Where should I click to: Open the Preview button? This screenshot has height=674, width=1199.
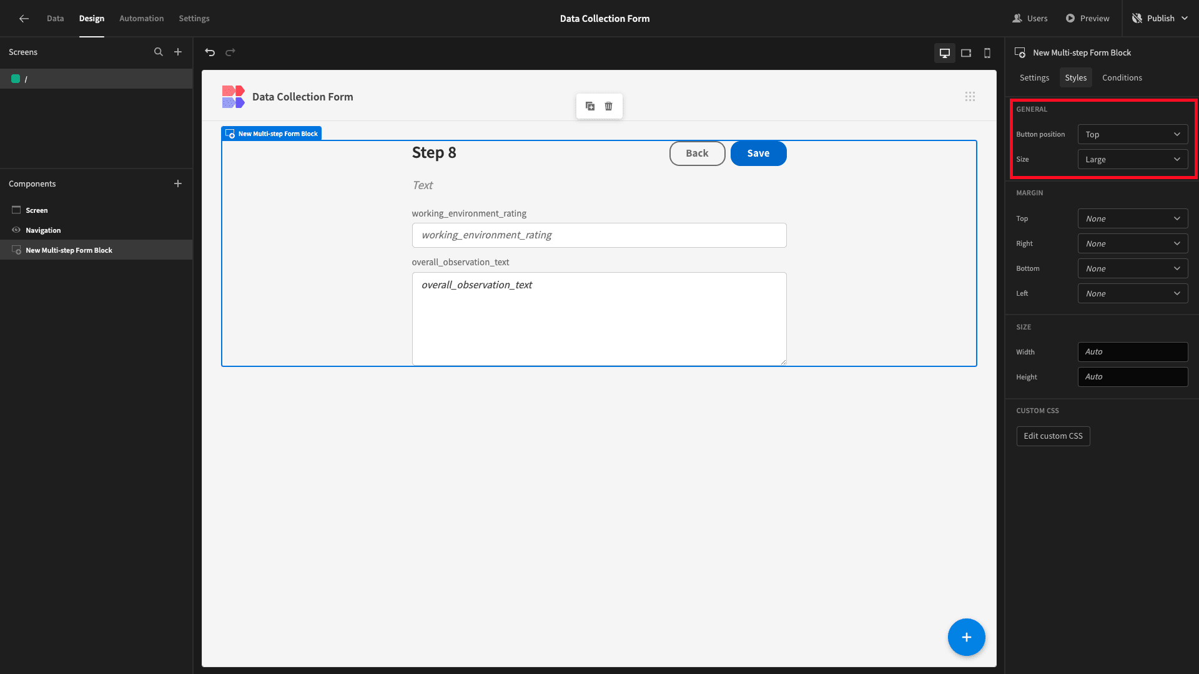coord(1088,19)
